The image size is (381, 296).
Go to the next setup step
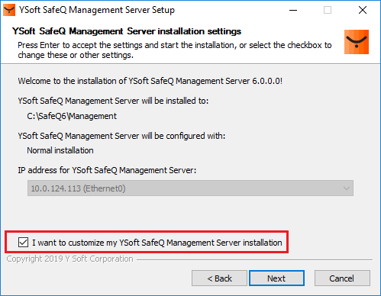(x=276, y=278)
